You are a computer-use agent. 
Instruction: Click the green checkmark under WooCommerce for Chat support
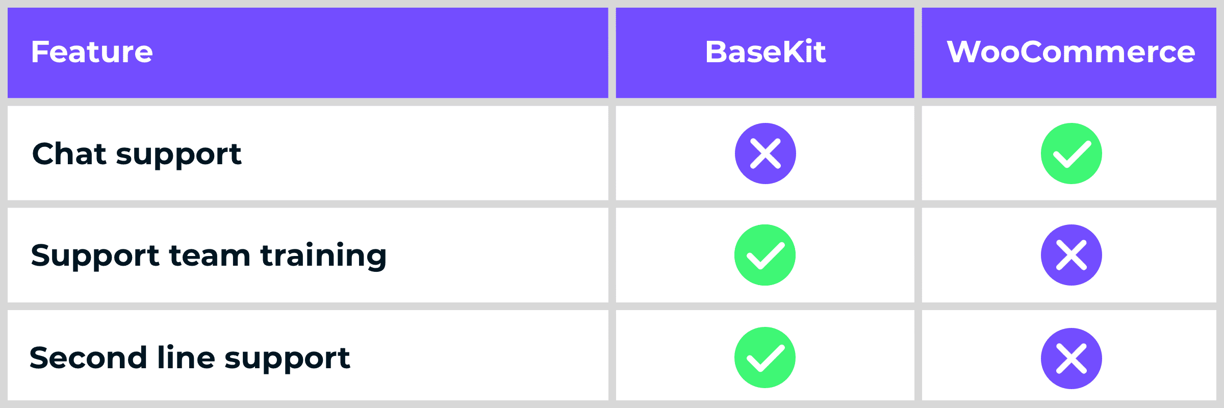click(x=1071, y=154)
